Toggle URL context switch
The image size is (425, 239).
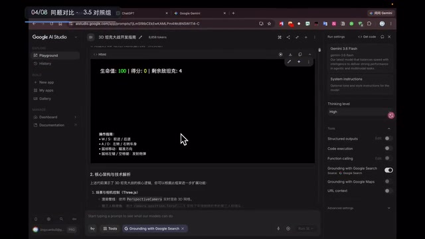pyautogui.click(x=388, y=191)
